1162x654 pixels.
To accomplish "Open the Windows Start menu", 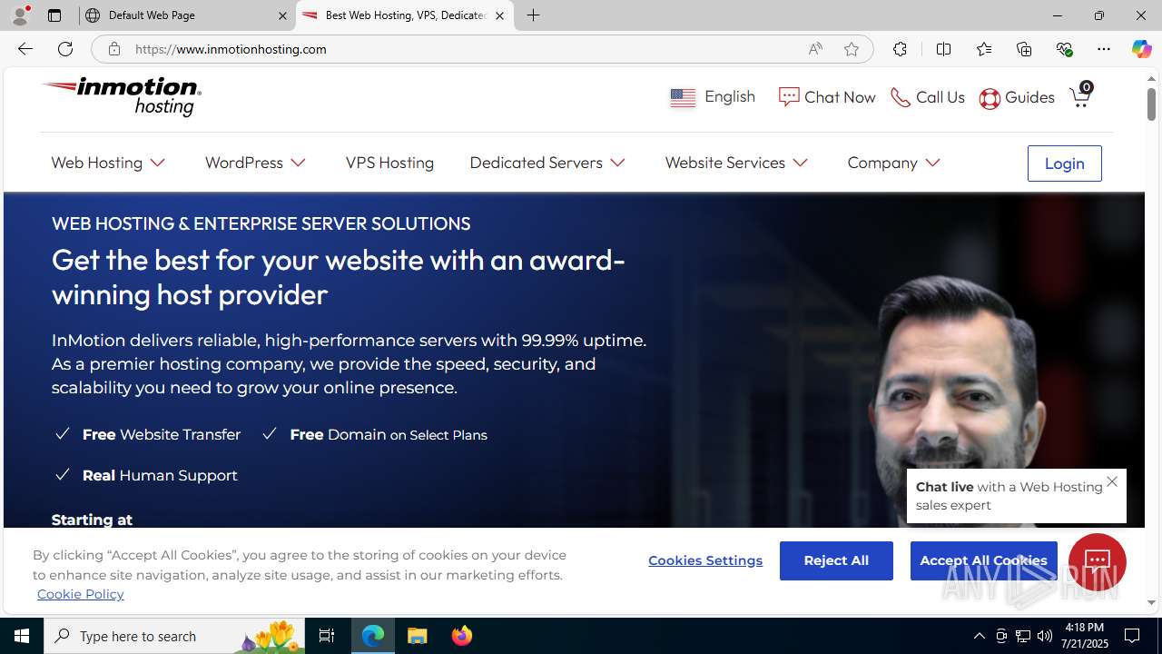I will click(x=22, y=636).
